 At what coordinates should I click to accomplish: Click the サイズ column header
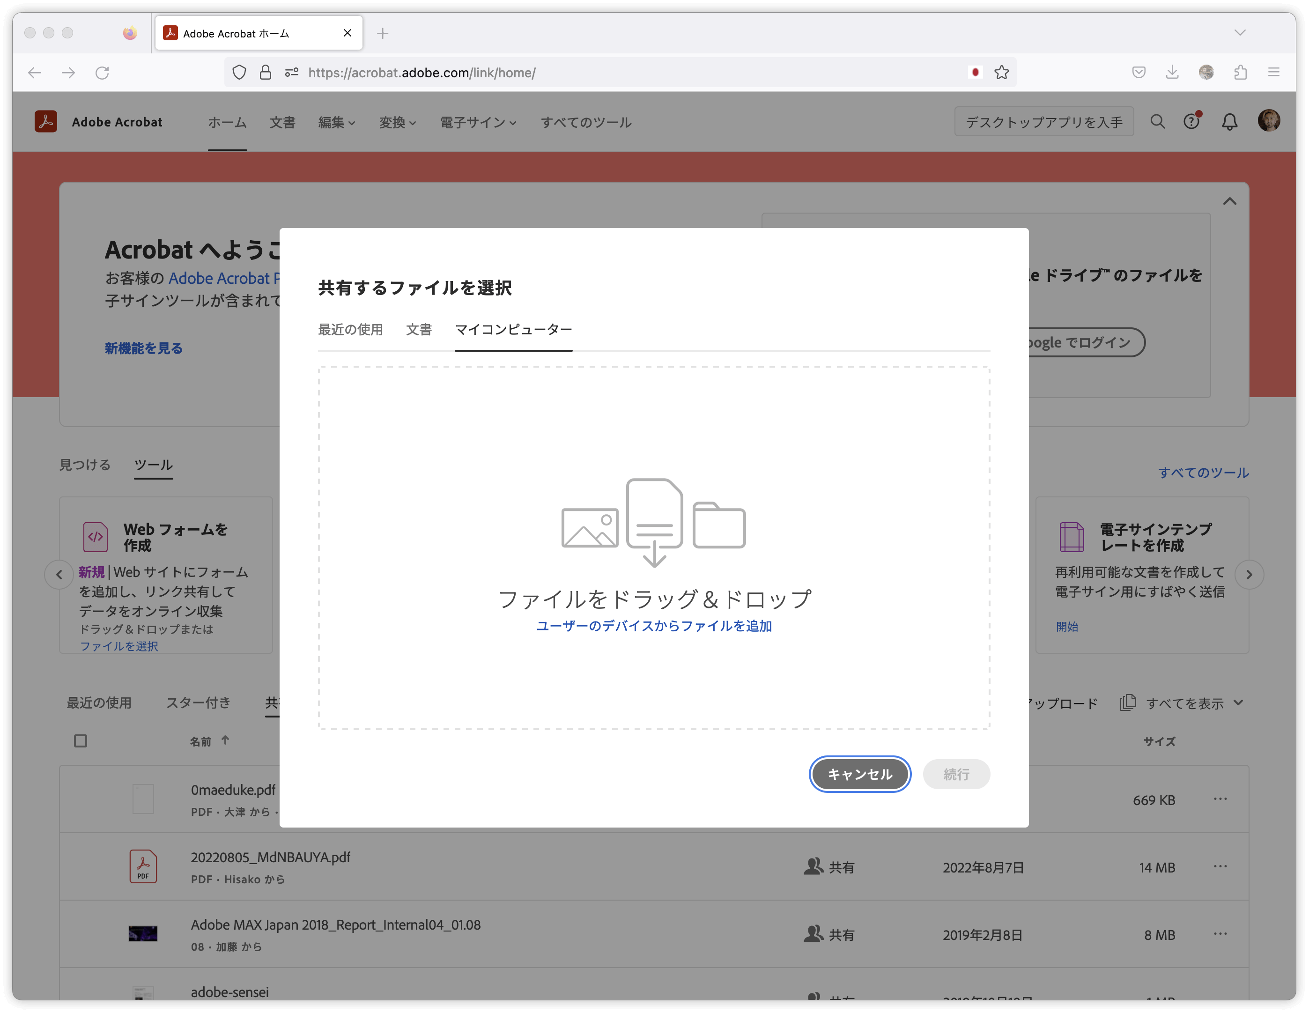point(1159,741)
